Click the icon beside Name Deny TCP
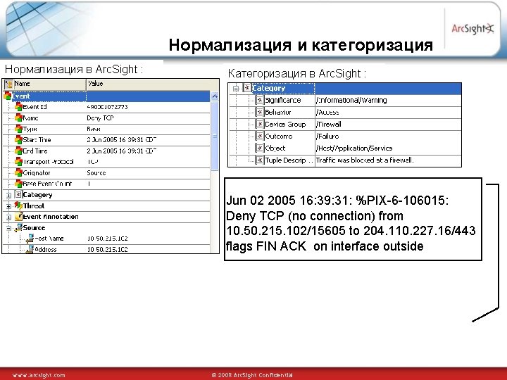The image size is (507, 380). pos(18,118)
